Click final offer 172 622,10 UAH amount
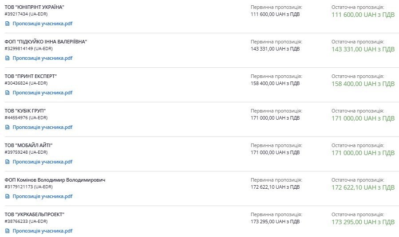Viewport: 399px width, 237px height. click(x=363, y=188)
